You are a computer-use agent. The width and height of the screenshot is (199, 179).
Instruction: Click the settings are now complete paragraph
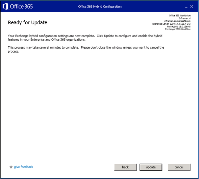point(86,37)
